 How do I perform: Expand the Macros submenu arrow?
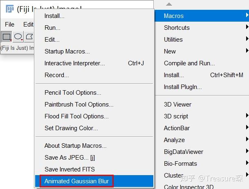247,16
